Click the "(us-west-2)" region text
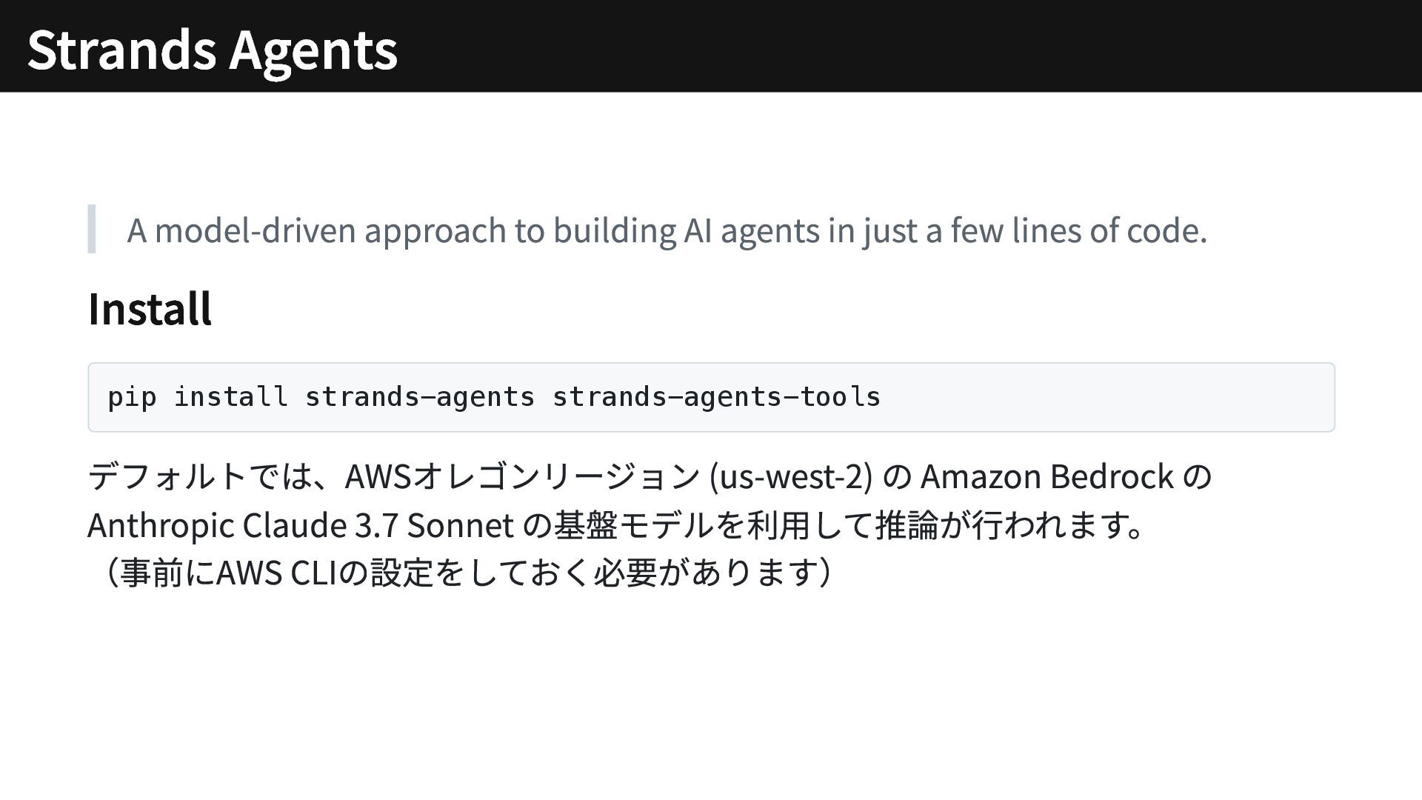This screenshot has width=1422, height=800. (x=790, y=476)
